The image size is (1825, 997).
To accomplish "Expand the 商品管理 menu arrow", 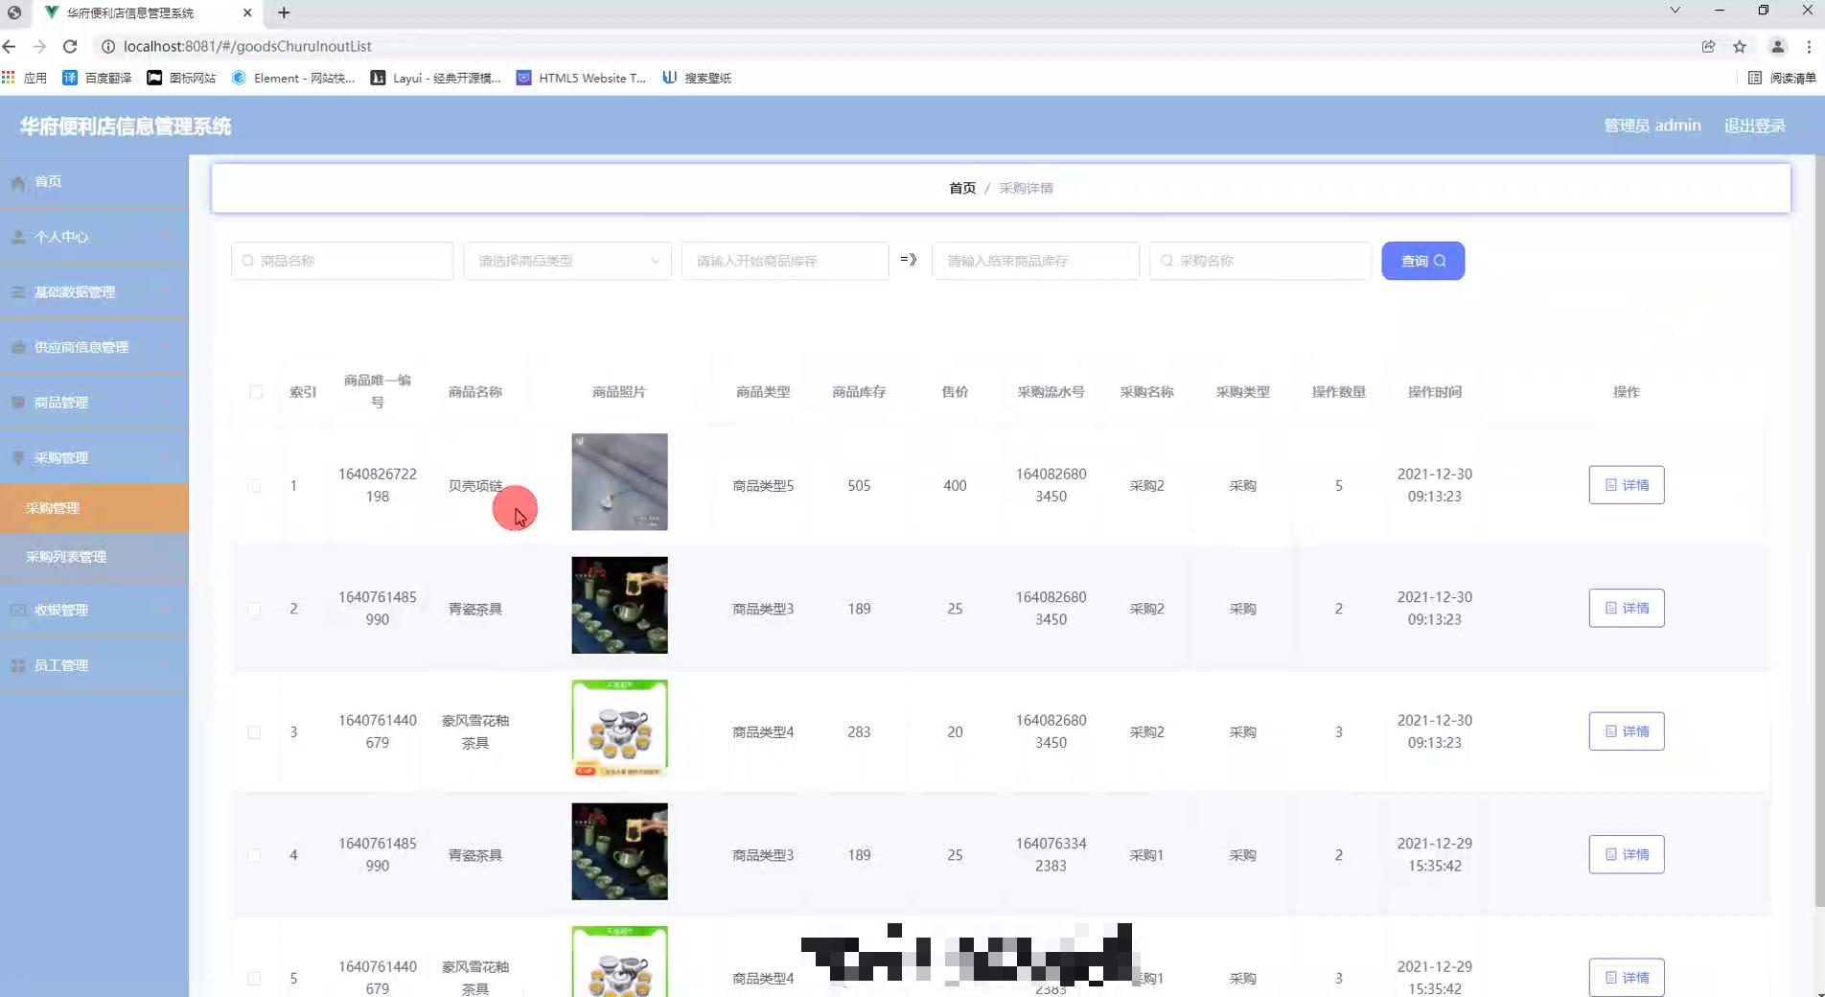I will pyautogui.click(x=164, y=403).
